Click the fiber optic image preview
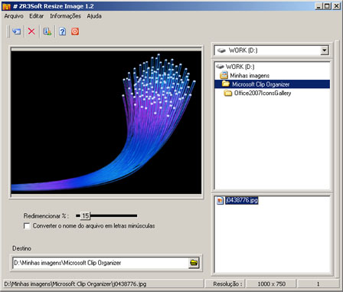Screen dimensions: 343x292 pyautogui.click(x=106, y=123)
